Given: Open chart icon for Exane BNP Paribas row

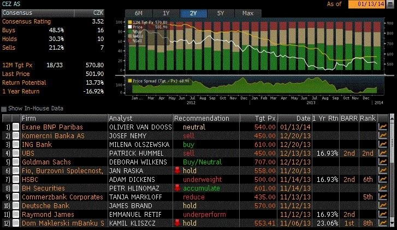Looking at the screenshot, I should [x=383, y=127].
